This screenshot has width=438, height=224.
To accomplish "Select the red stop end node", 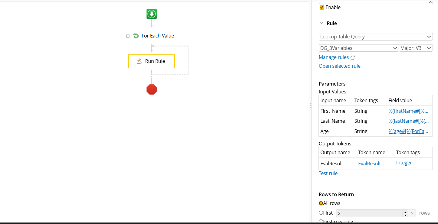I will (x=152, y=89).
